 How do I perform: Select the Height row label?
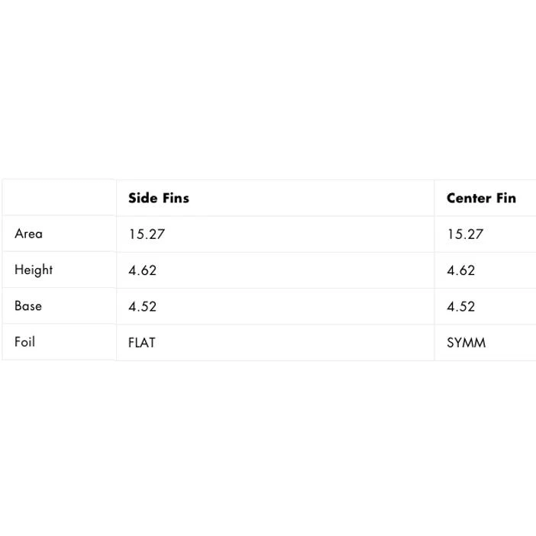(x=34, y=270)
